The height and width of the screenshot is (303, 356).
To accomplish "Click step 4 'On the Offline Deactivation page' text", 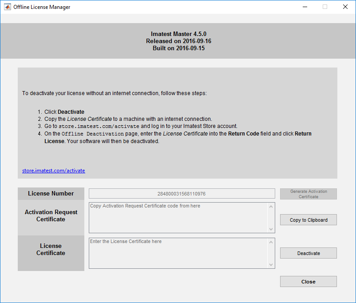I will coord(178,137).
